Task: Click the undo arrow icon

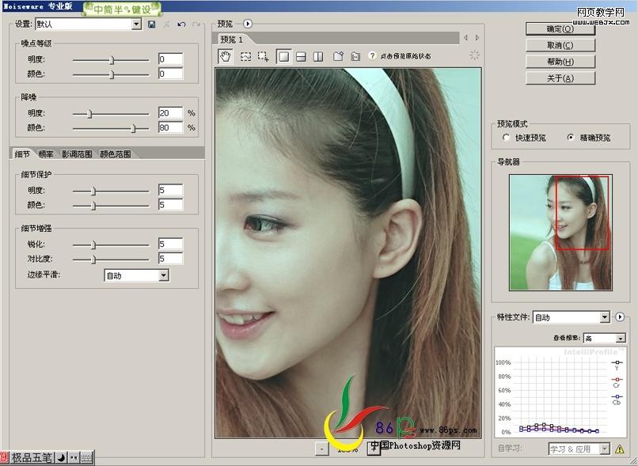Action: coord(181,25)
